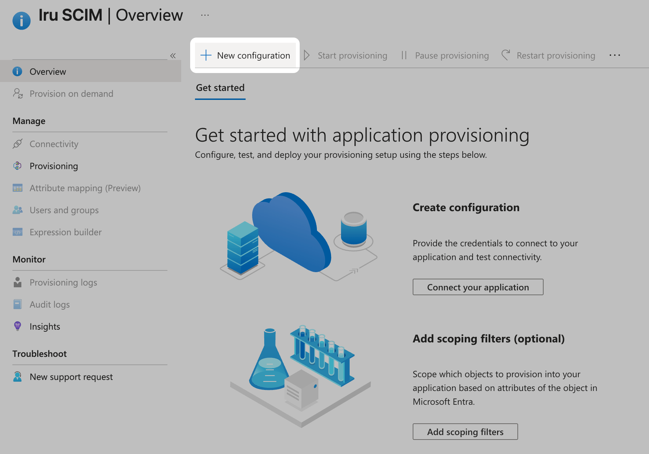Click the Create configuration heading
This screenshot has width=649, height=454.
coord(466,207)
